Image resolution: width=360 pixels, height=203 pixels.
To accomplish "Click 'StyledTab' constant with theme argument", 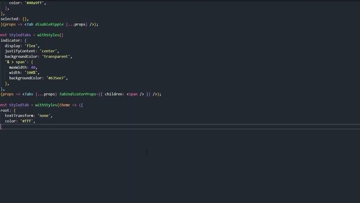I will tap(19, 105).
